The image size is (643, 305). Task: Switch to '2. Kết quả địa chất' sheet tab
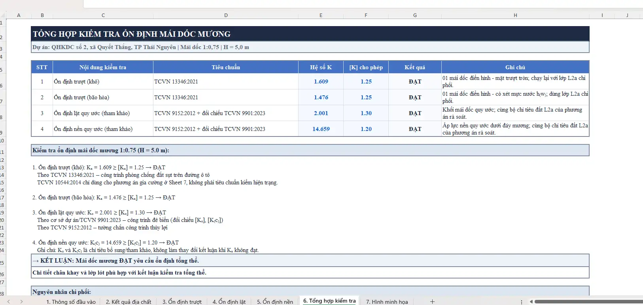pyautogui.click(x=129, y=302)
